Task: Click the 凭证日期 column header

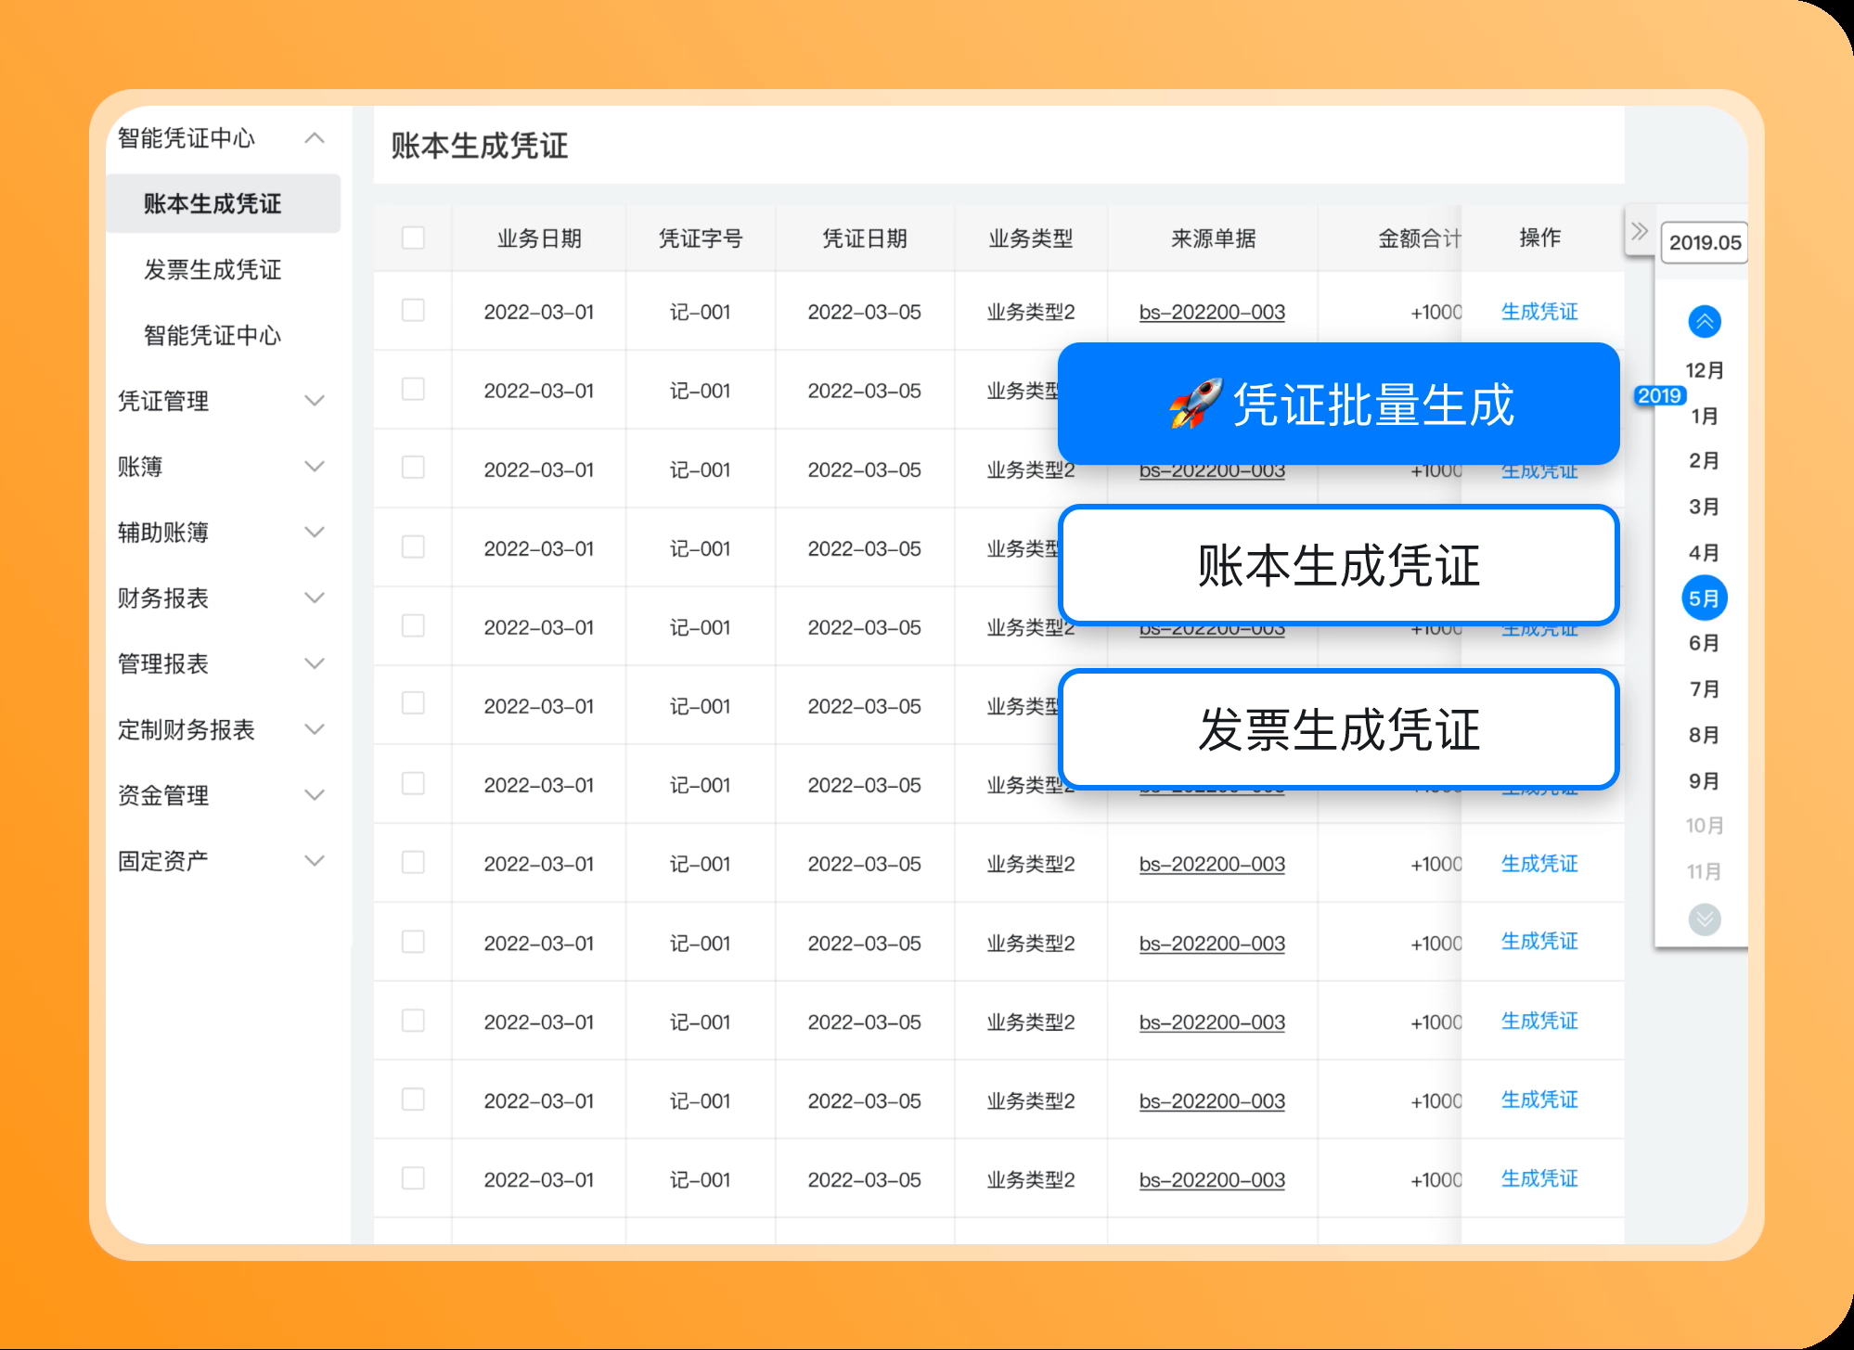Action: click(865, 238)
